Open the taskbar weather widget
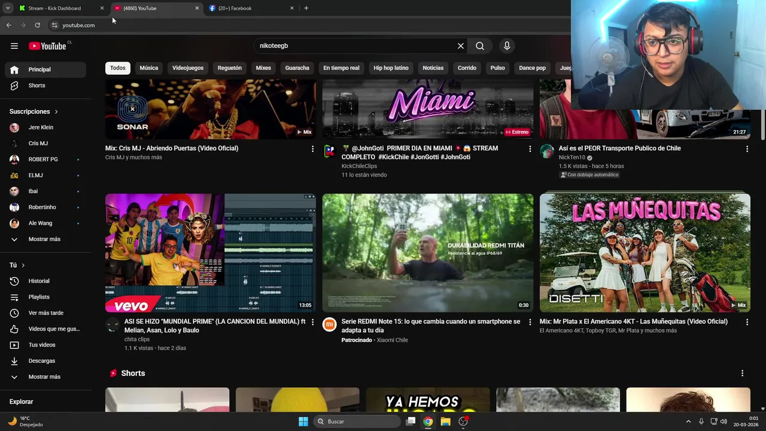Viewport: 766px width, 431px height. click(25, 421)
